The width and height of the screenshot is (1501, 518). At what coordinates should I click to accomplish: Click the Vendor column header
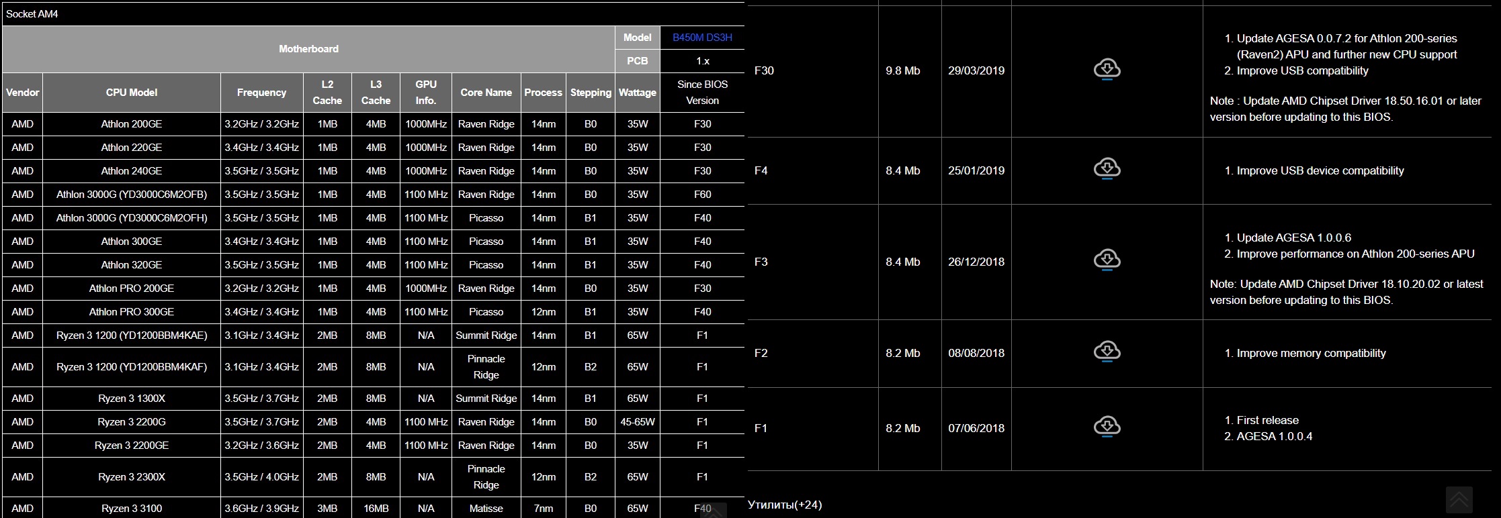pyautogui.click(x=22, y=93)
